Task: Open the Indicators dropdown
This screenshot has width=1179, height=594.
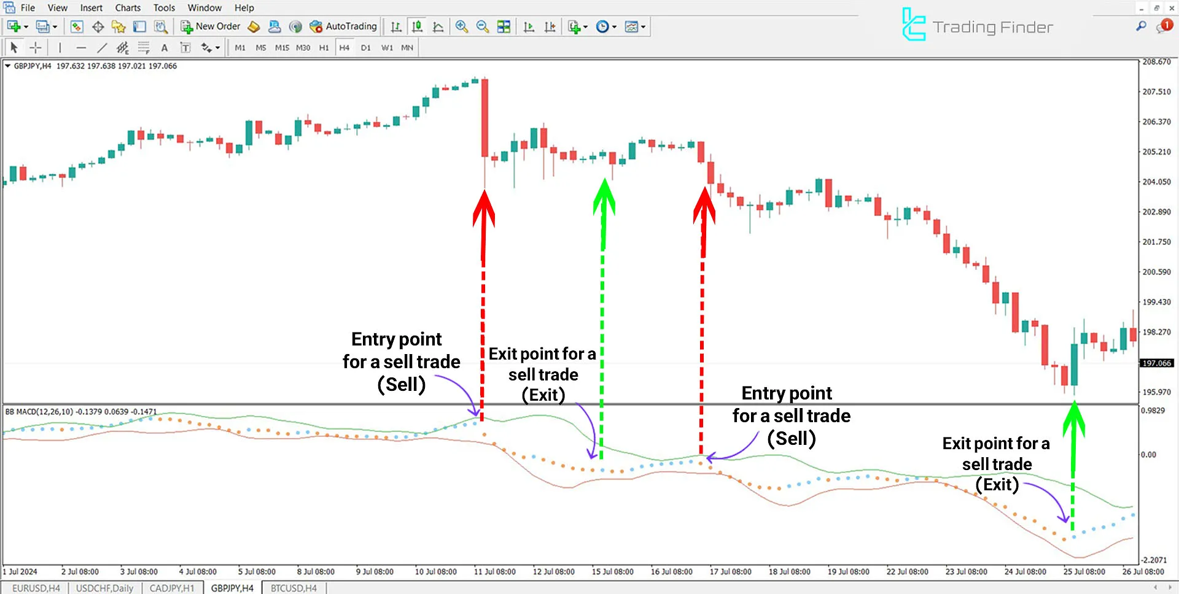Action: point(577,26)
